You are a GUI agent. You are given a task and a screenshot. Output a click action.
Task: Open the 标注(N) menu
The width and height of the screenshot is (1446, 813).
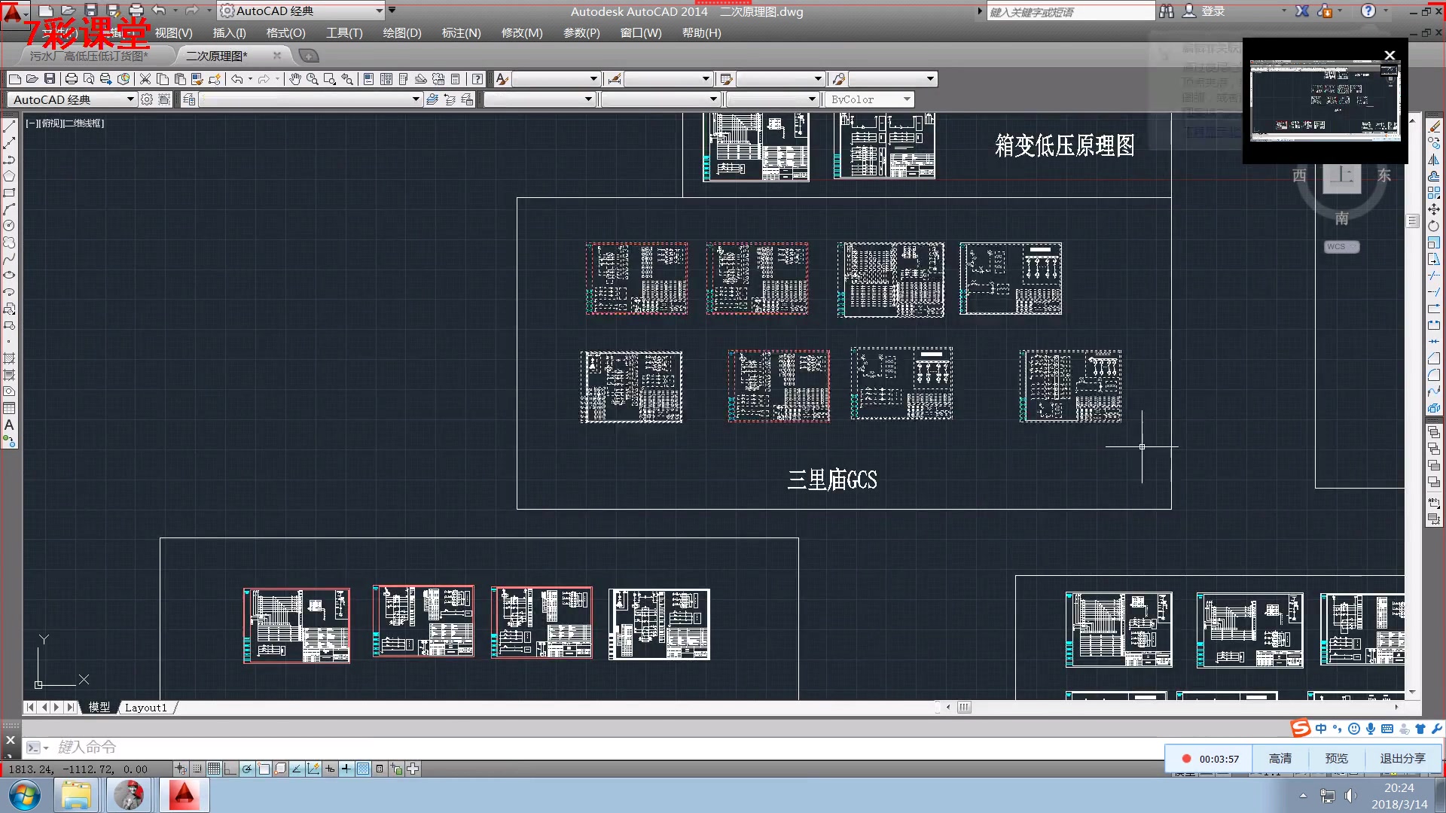[x=461, y=33]
